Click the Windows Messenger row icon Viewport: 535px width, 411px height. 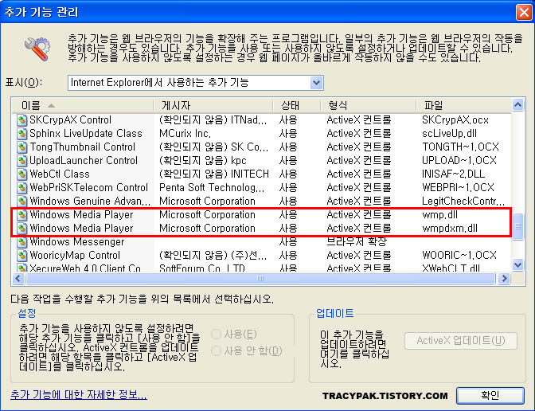coord(22,242)
